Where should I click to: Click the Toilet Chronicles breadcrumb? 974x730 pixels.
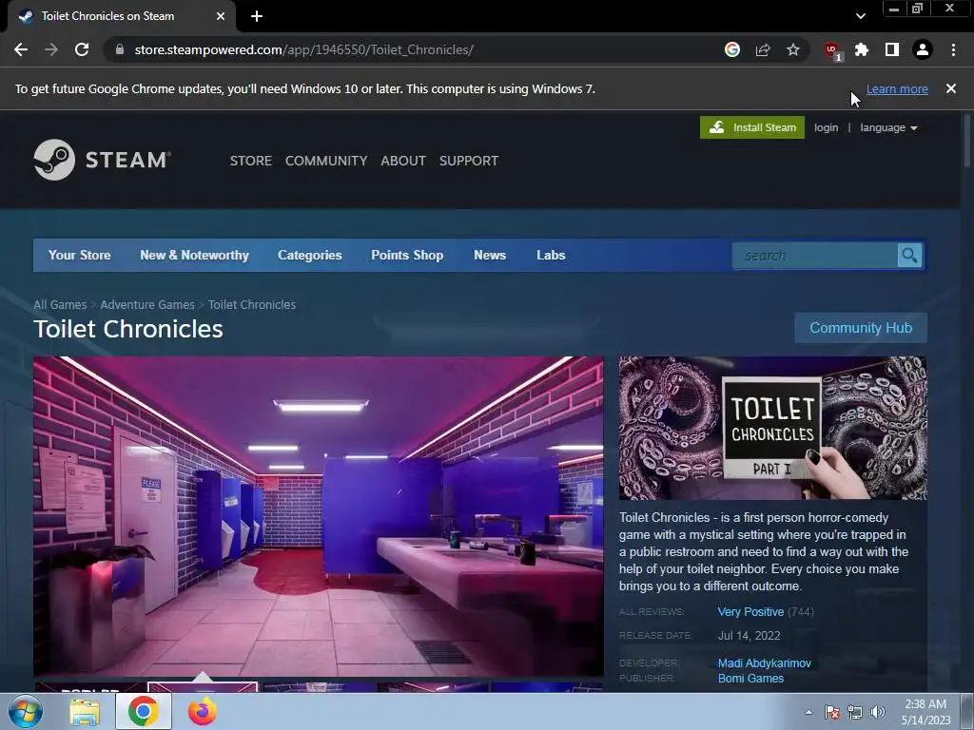(251, 305)
